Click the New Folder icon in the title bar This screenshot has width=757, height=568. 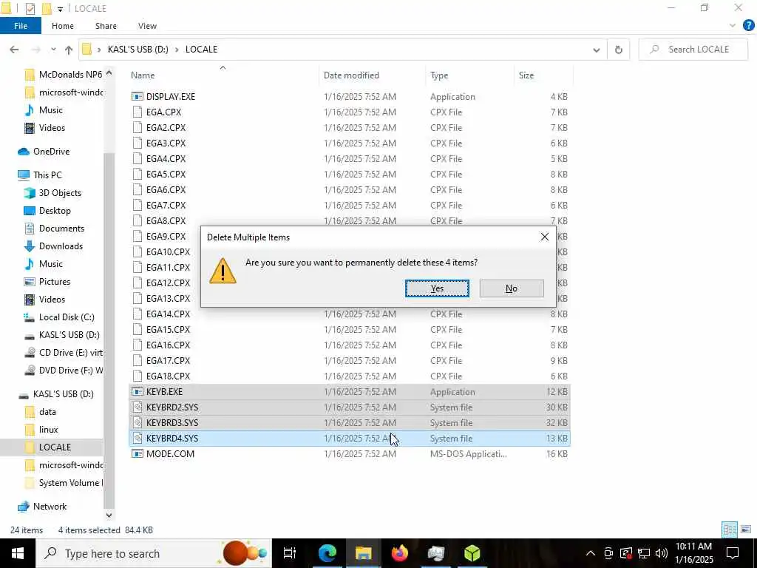tap(47, 9)
